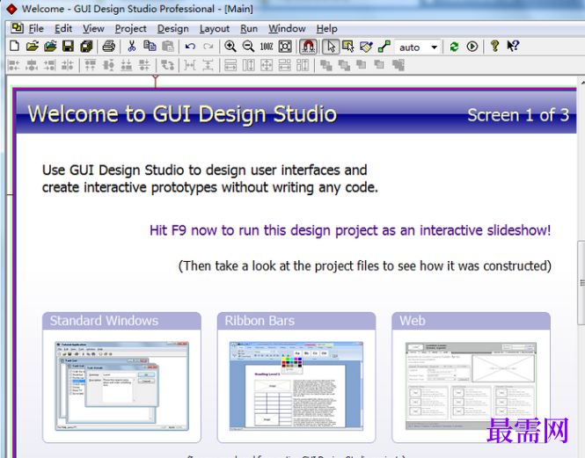The height and width of the screenshot is (458, 585).
Task: Click the Copy icon
Action: tap(150, 47)
